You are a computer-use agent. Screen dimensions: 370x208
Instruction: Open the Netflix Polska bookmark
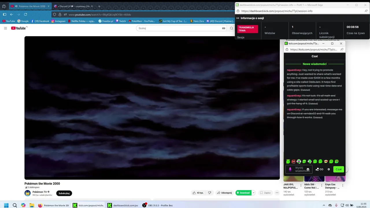[x=82, y=21]
